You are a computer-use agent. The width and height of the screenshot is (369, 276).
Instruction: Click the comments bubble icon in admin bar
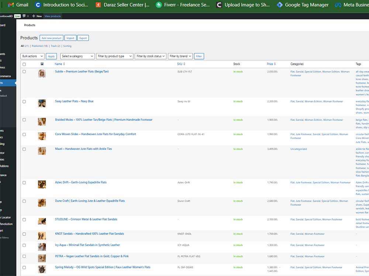pos(24,16)
